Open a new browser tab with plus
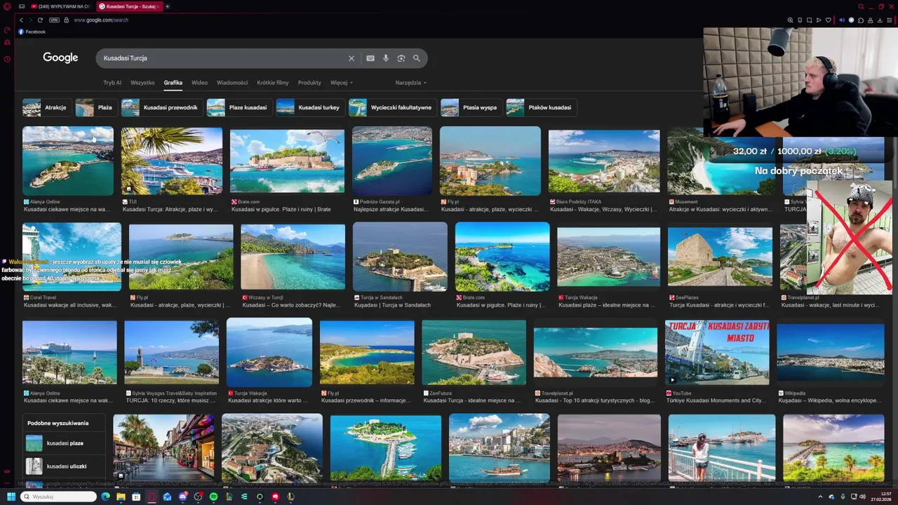This screenshot has width=898, height=505. click(x=167, y=6)
